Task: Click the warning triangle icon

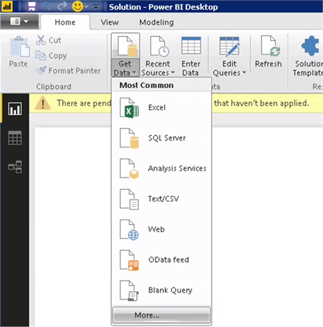Action: pyautogui.click(x=43, y=103)
